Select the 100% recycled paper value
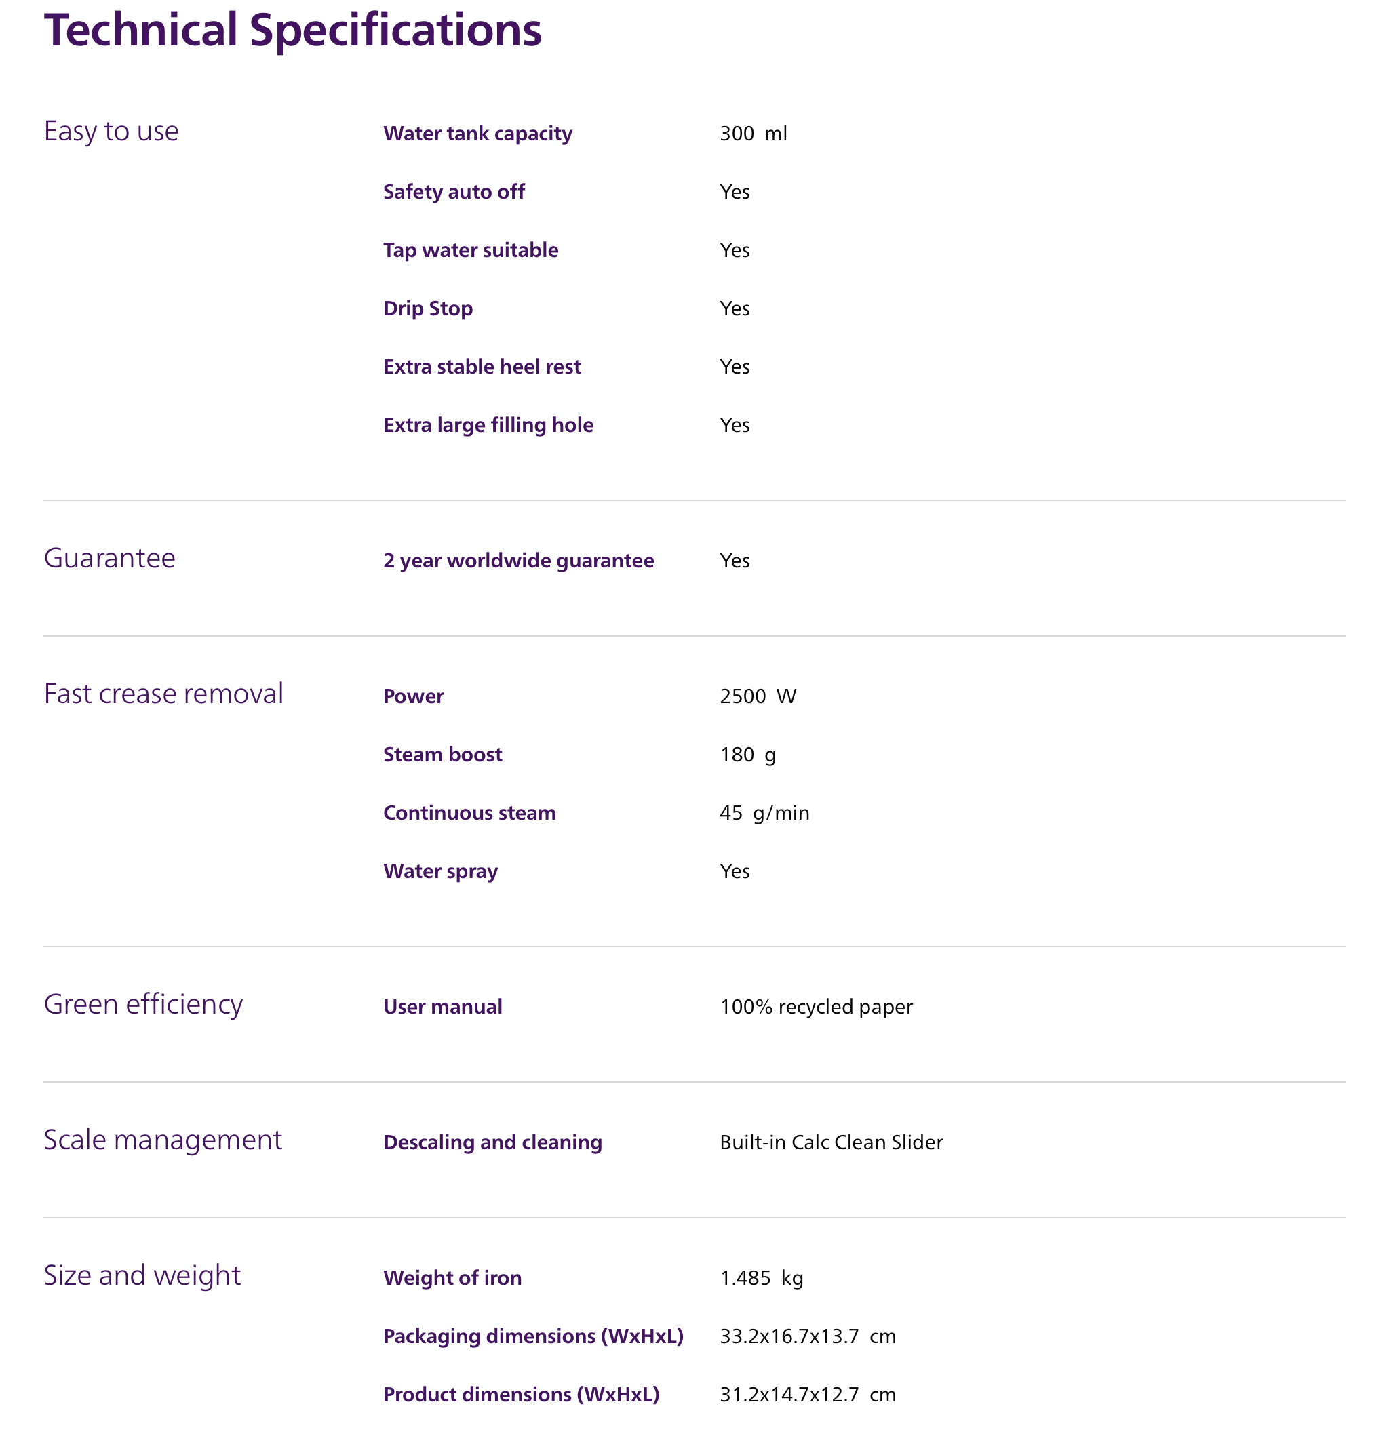The height and width of the screenshot is (1436, 1389). [816, 1008]
